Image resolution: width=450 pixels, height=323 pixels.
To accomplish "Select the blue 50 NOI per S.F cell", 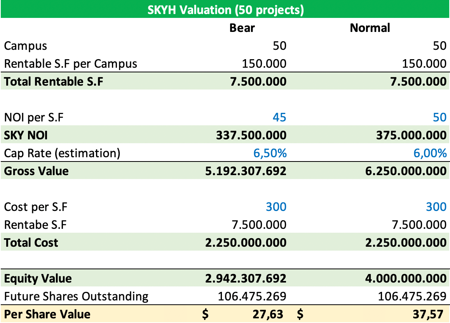I will coord(440,117).
